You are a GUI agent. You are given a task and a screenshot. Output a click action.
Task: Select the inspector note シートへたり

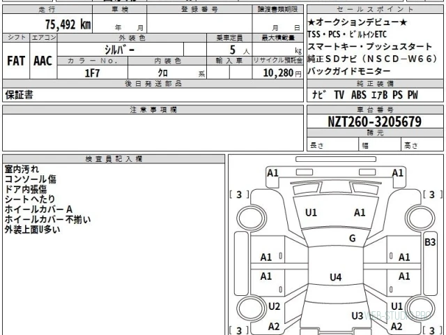coord(29,199)
